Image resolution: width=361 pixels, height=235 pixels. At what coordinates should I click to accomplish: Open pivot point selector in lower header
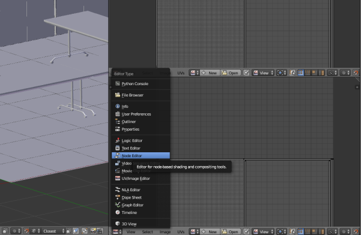[281, 231]
